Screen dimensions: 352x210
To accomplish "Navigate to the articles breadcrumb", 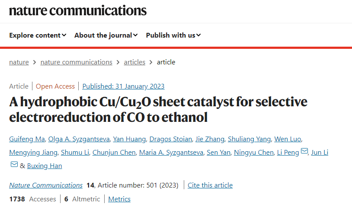I will (134, 62).
